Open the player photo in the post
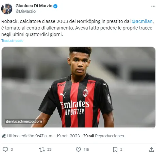 78,87
